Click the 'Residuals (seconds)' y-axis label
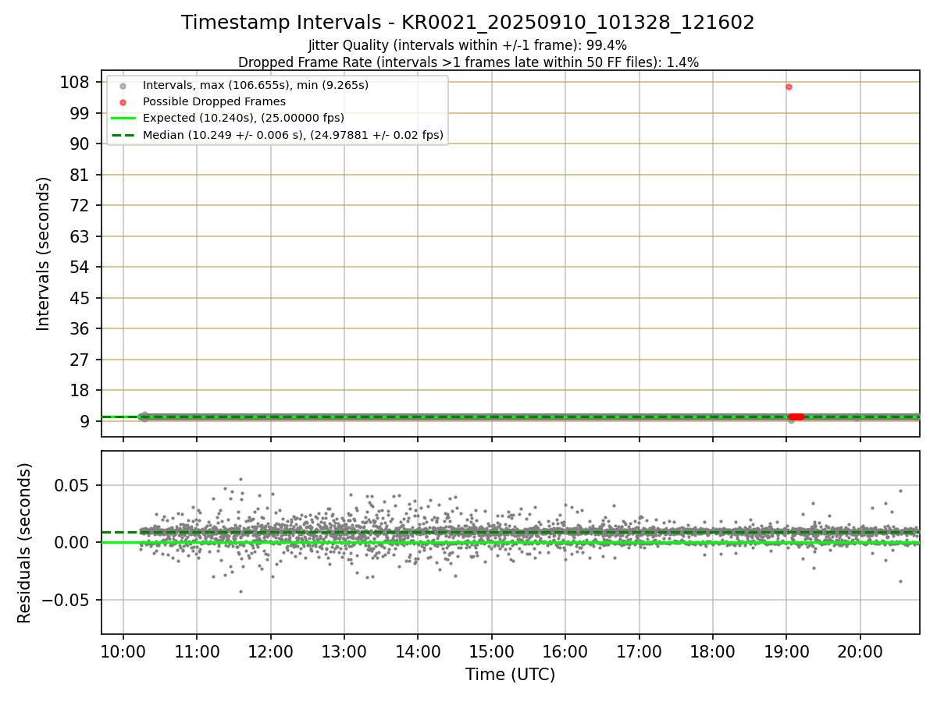Viewport: 937px width, 702px height. click(x=25, y=543)
